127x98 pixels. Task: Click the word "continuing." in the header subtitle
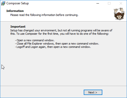coord(72,15)
